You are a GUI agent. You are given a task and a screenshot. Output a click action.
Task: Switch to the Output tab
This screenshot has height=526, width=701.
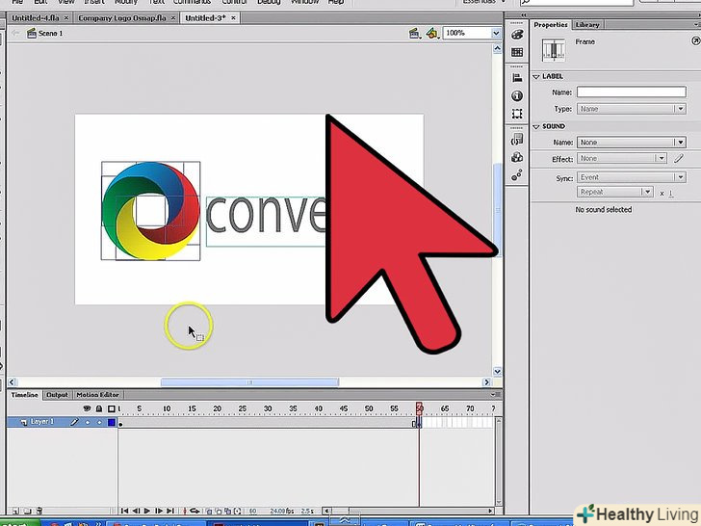click(57, 395)
